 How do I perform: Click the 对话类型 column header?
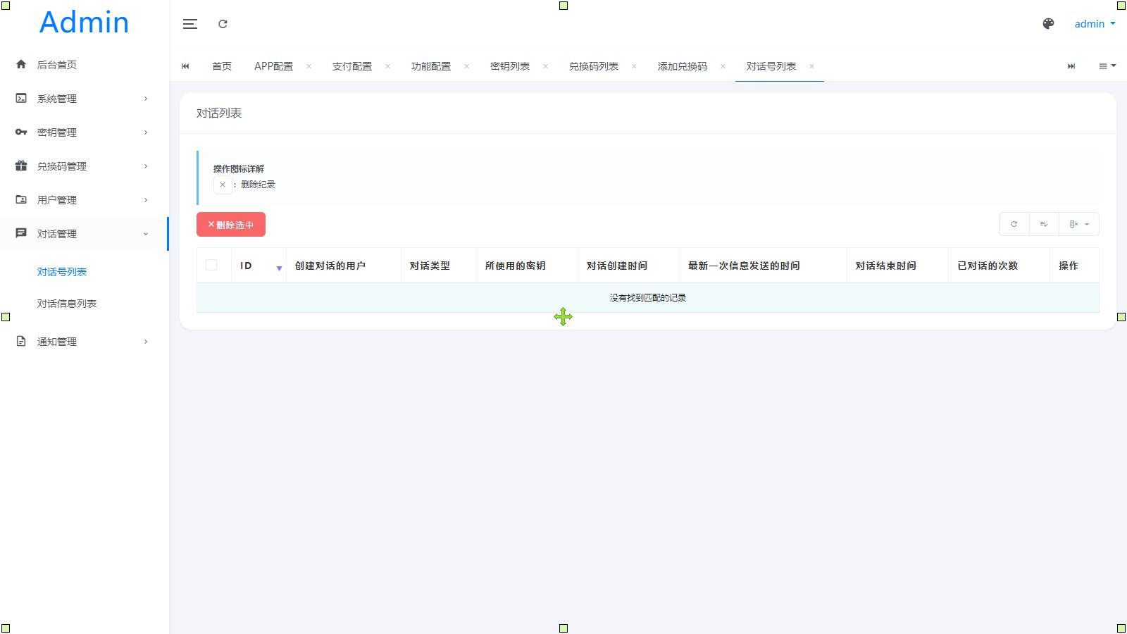[430, 266]
